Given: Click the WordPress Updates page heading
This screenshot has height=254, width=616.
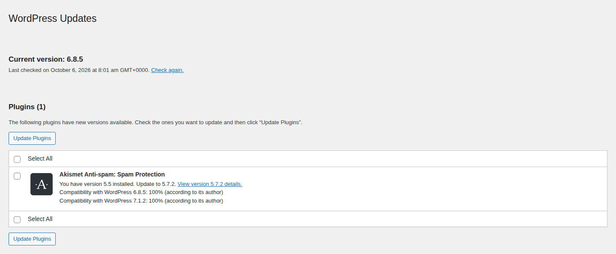Looking at the screenshot, I should 53,18.
